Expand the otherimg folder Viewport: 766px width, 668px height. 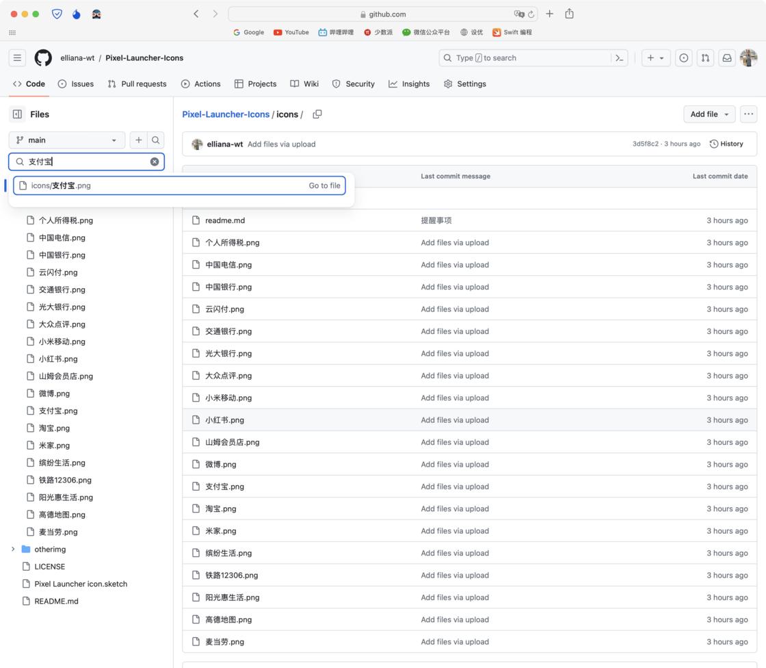[x=13, y=550]
